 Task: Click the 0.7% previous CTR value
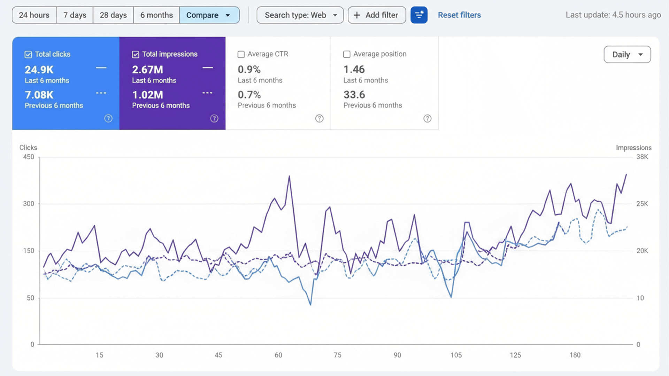tap(249, 95)
